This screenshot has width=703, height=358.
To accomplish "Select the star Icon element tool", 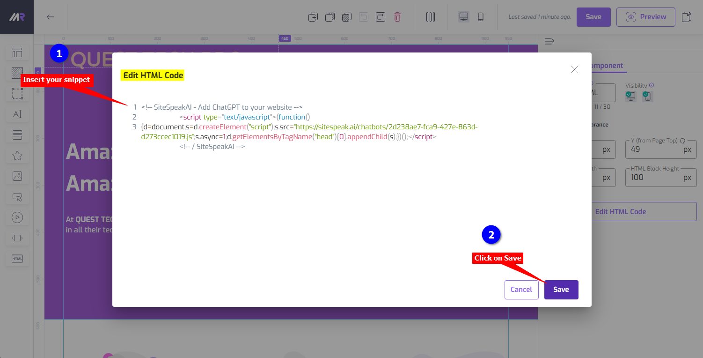I will point(17,156).
